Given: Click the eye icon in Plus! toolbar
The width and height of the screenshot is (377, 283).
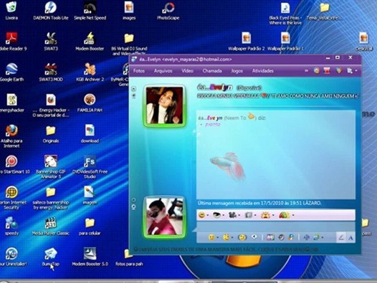Looking at the screenshot, I should (x=217, y=215).
